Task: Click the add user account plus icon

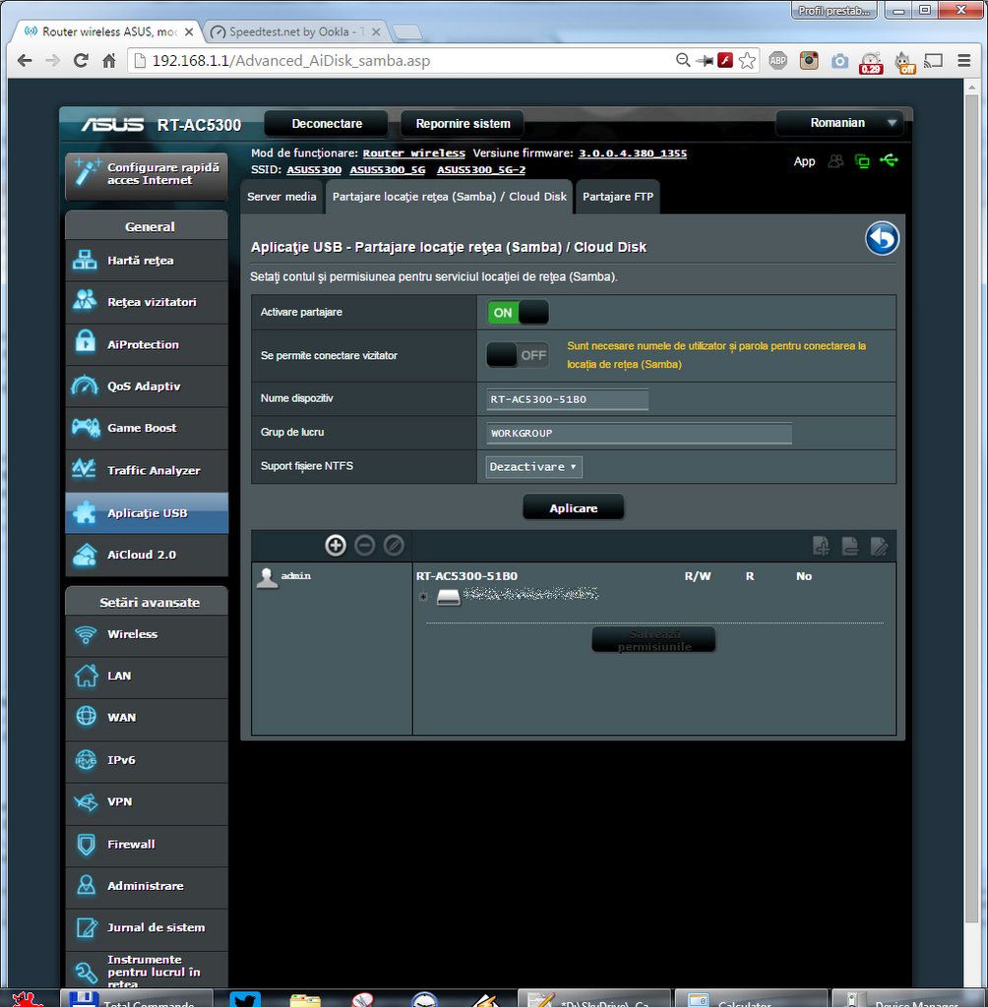Action: click(x=336, y=546)
